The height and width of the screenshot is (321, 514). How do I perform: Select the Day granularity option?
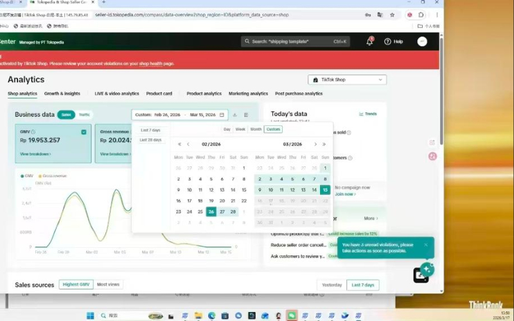click(227, 130)
